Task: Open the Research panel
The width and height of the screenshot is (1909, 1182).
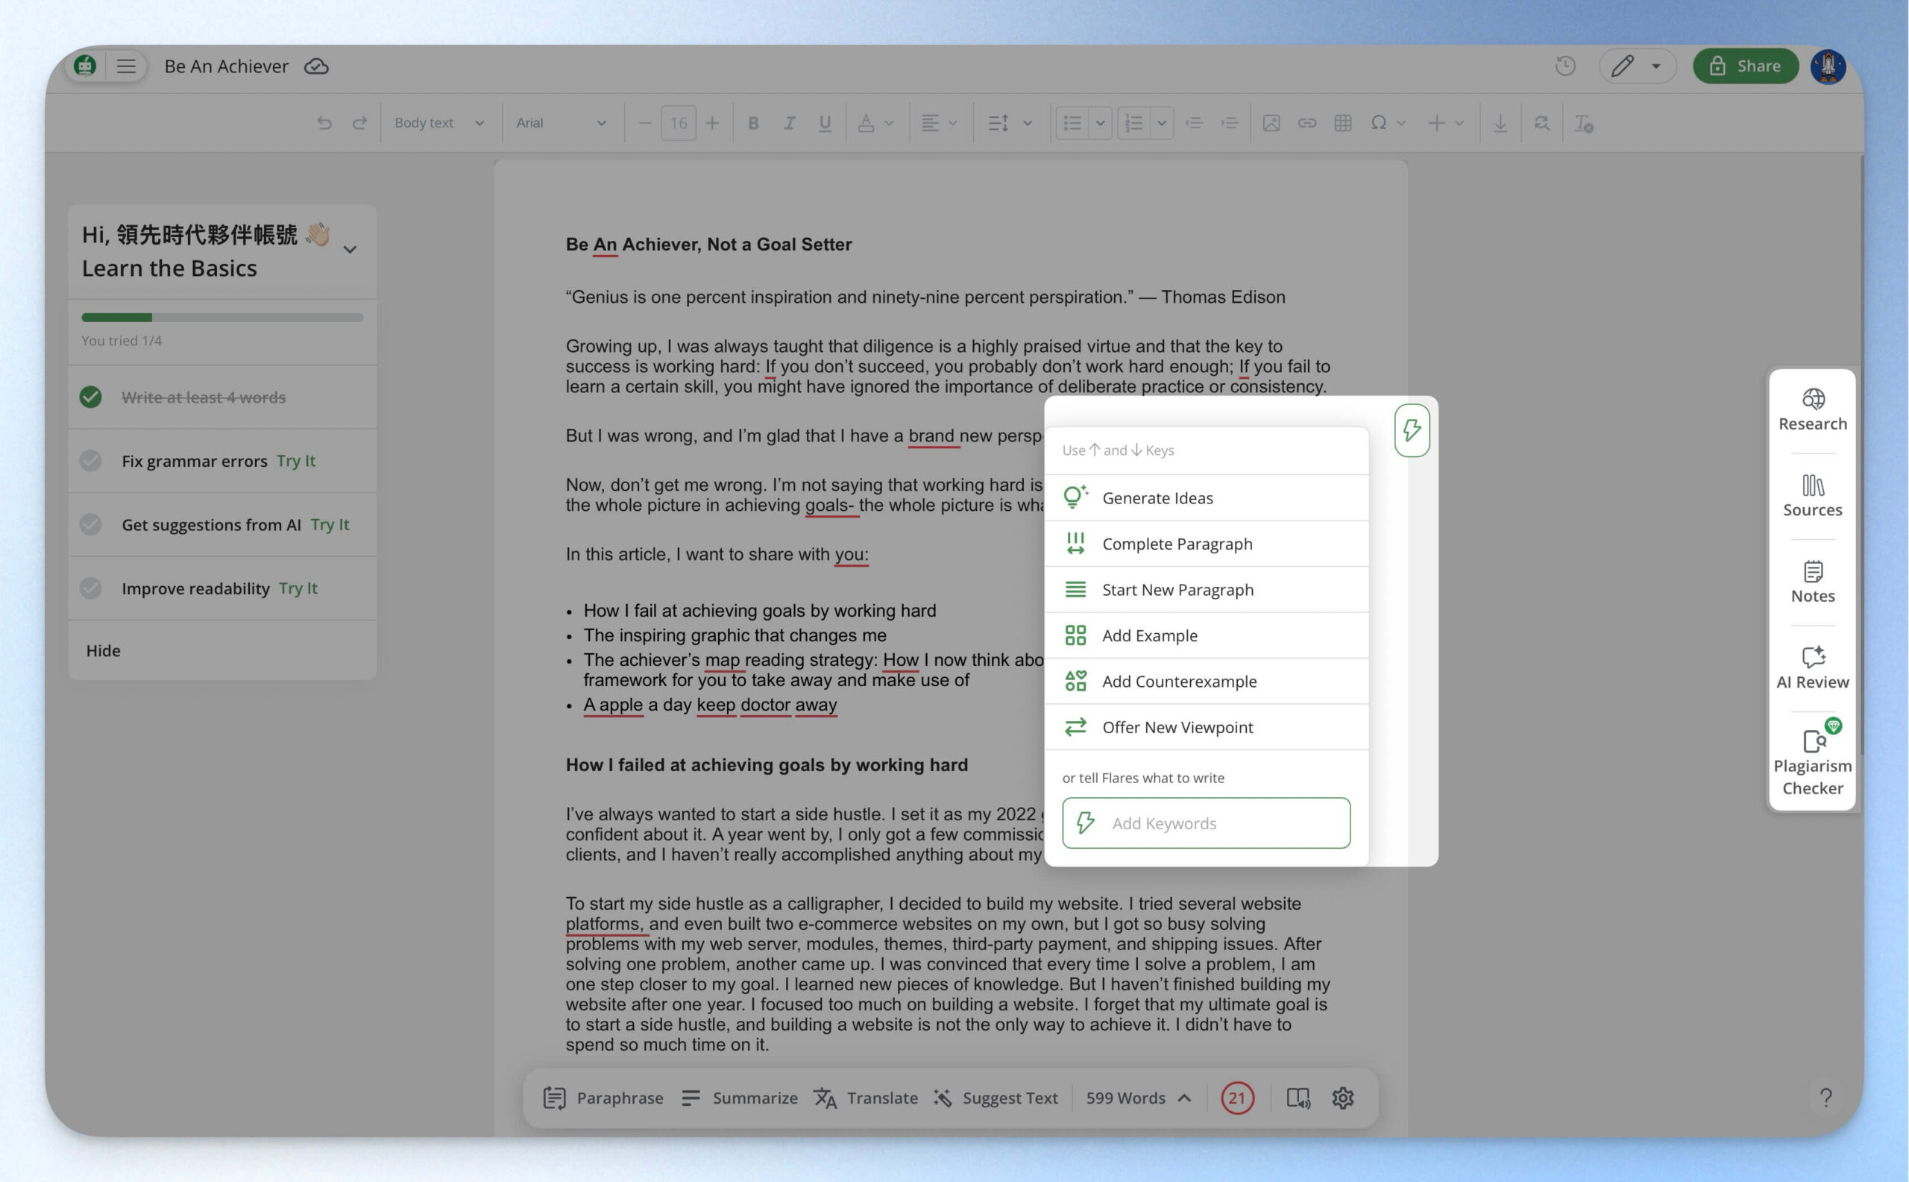Action: point(1812,410)
